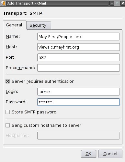
Task: Focus the Name field with May First/People Link
Action: tap(78, 37)
